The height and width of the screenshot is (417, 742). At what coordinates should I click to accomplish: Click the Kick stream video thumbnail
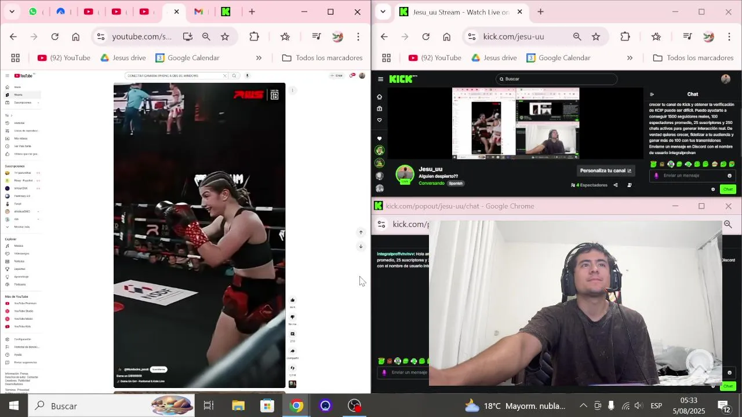coord(515,123)
